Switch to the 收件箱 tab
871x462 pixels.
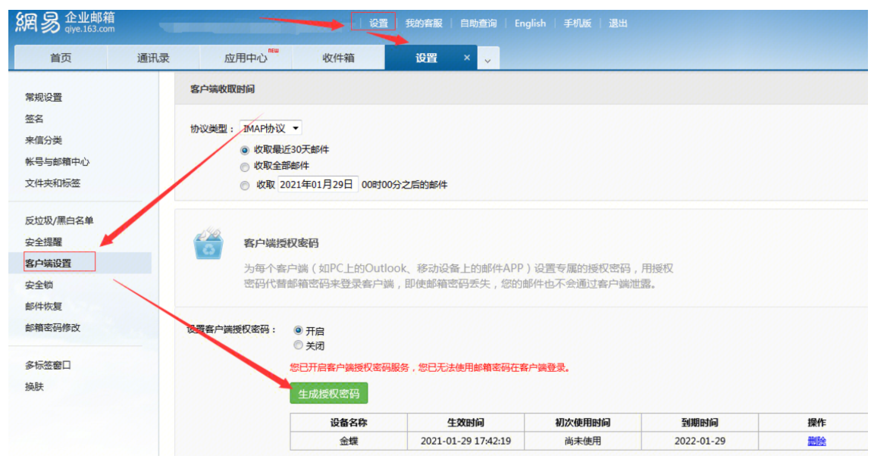click(x=338, y=58)
